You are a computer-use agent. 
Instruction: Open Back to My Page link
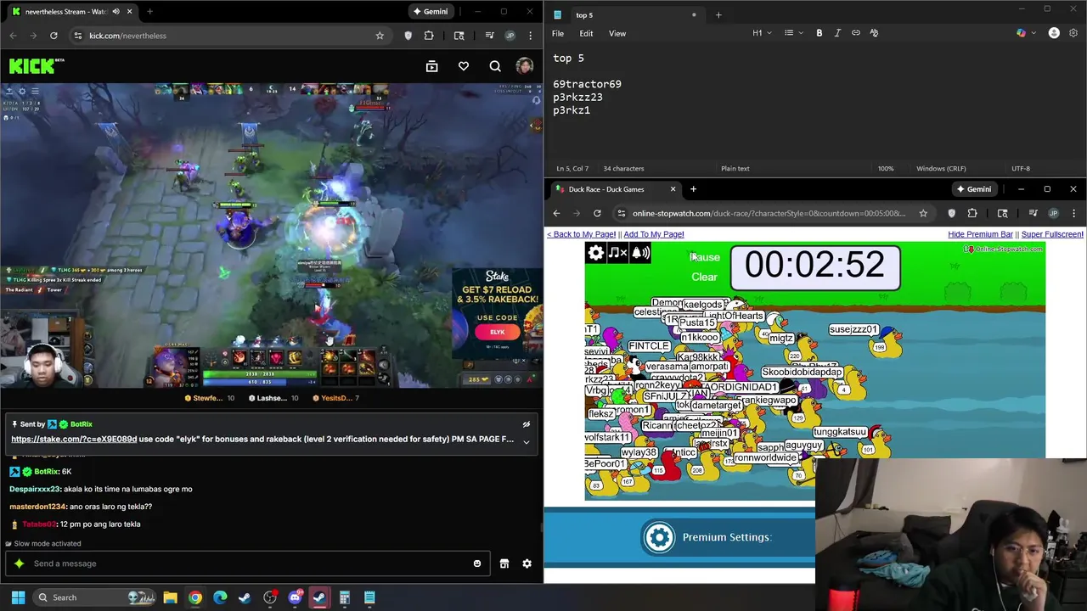point(581,234)
